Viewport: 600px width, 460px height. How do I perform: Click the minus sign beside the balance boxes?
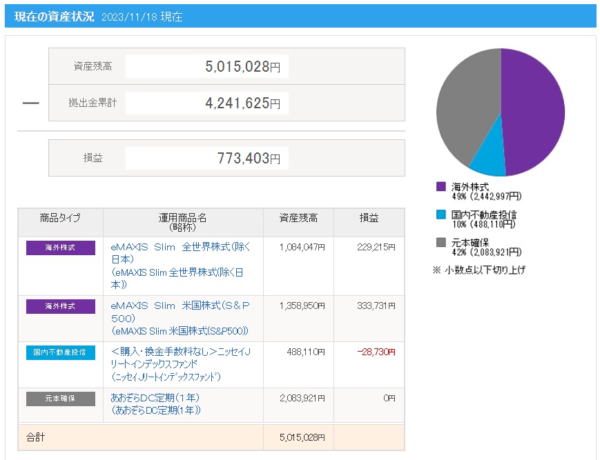(x=30, y=103)
